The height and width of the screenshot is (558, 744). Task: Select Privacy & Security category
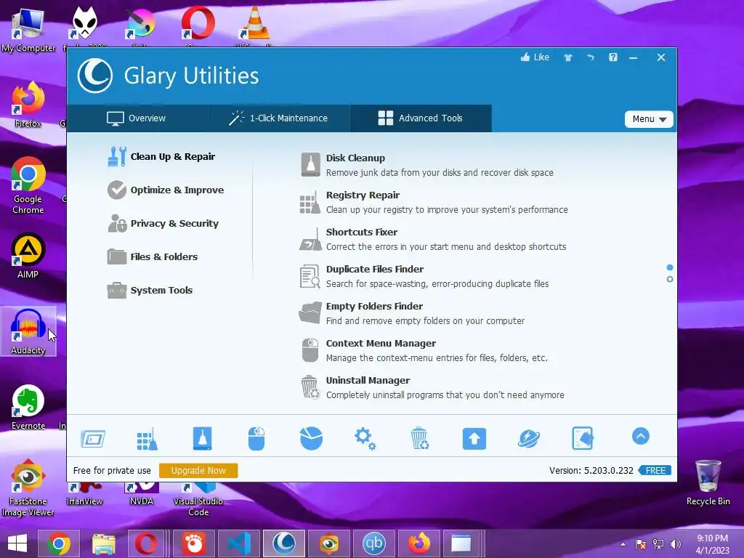click(163, 224)
